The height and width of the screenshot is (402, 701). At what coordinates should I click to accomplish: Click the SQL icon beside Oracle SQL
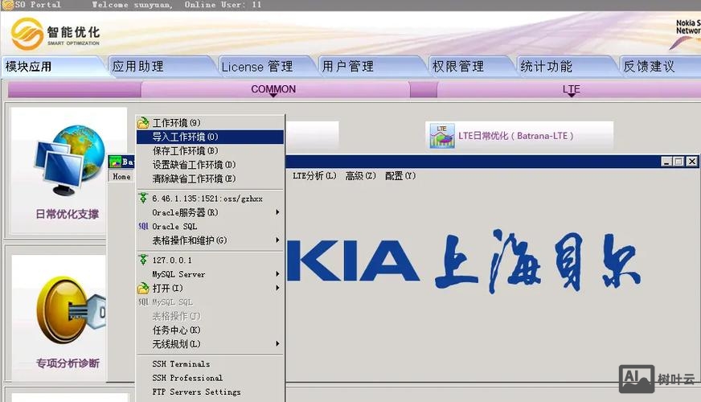click(x=143, y=227)
